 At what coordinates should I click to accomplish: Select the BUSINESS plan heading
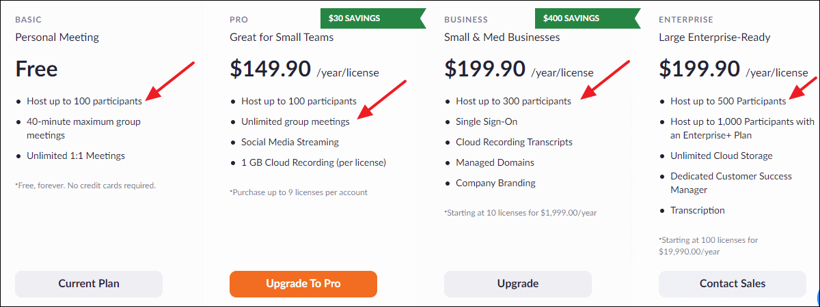[x=465, y=20]
